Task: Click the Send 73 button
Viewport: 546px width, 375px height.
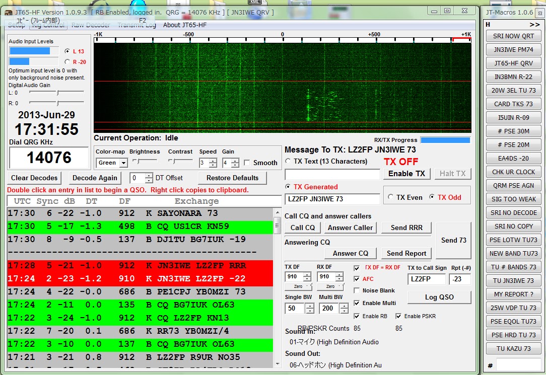Action: [x=453, y=241]
